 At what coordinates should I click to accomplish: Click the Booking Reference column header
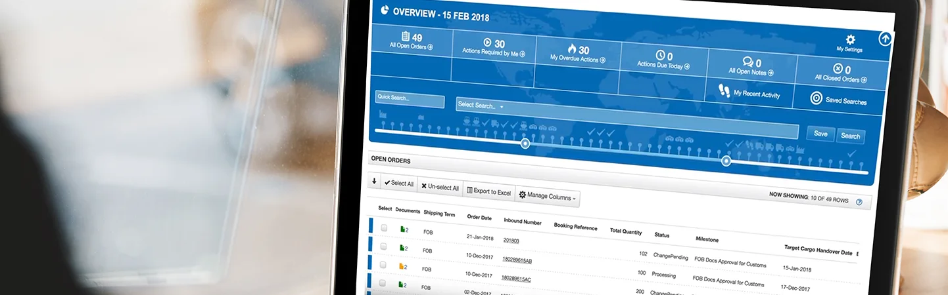click(575, 227)
